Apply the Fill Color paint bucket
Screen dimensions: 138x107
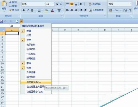point(46,10)
